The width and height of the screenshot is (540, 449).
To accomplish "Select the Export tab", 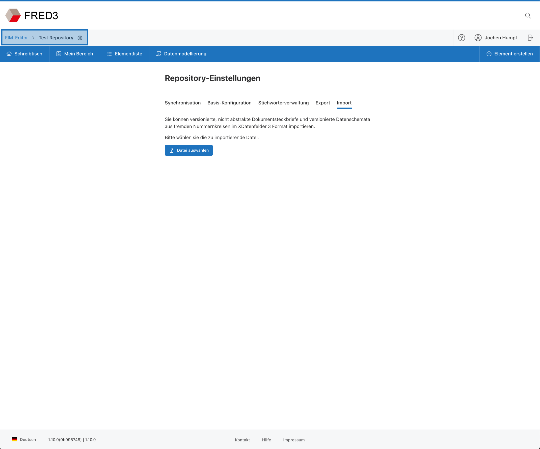I will pos(322,103).
